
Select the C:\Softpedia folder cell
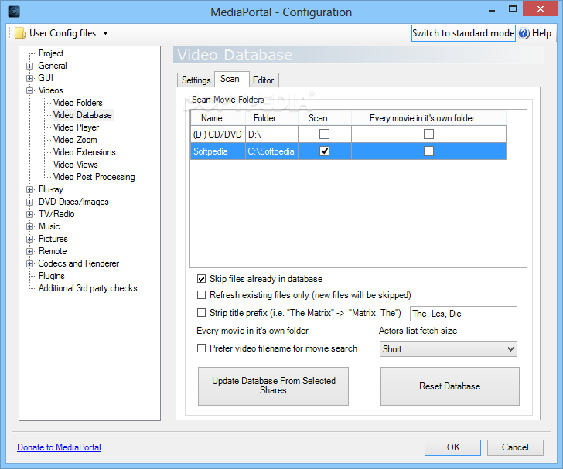point(271,151)
